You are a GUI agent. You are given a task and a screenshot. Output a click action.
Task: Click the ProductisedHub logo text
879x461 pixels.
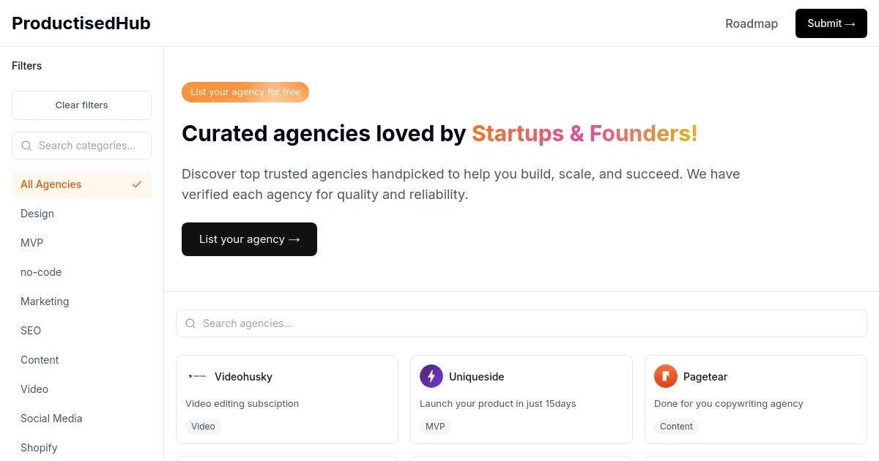coord(81,23)
